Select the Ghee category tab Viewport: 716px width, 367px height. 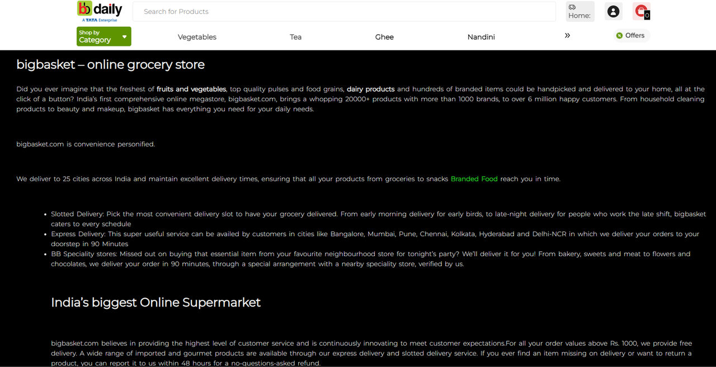(384, 37)
